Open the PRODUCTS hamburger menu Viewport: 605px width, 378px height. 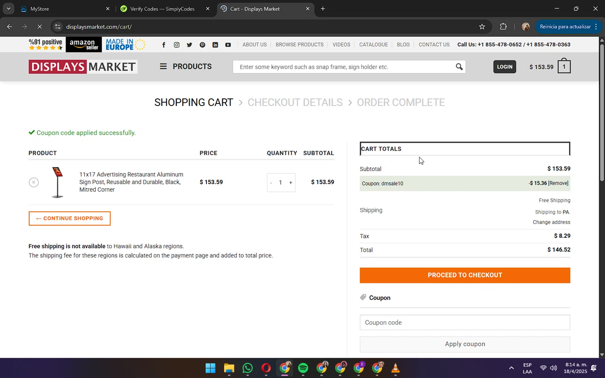(x=186, y=66)
